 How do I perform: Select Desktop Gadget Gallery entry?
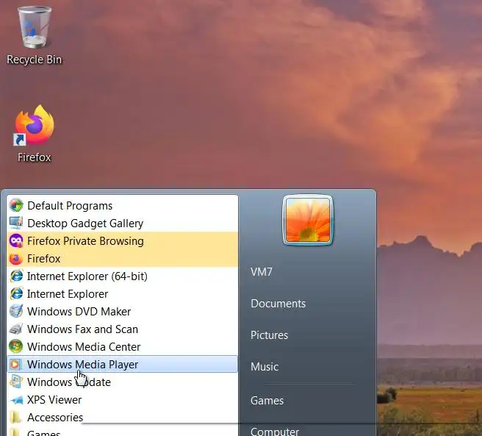tap(123, 224)
